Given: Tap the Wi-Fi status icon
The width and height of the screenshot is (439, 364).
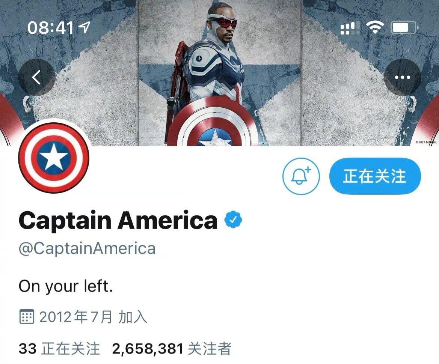Looking at the screenshot, I should (375, 28).
